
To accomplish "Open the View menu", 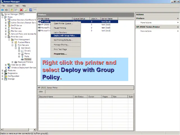I will 17,6.
